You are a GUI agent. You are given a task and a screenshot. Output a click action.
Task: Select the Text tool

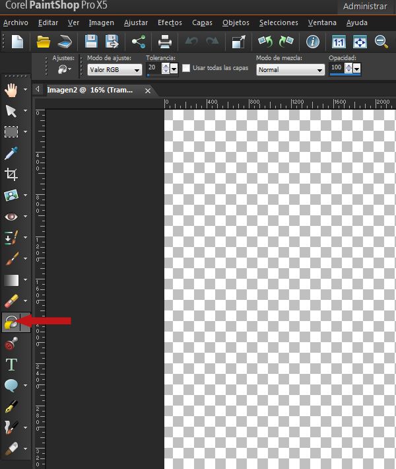click(x=11, y=365)
